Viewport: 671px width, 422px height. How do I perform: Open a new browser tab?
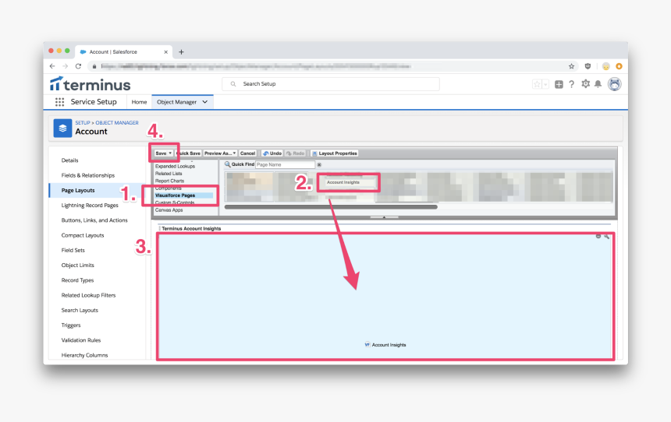coord(181,51)
